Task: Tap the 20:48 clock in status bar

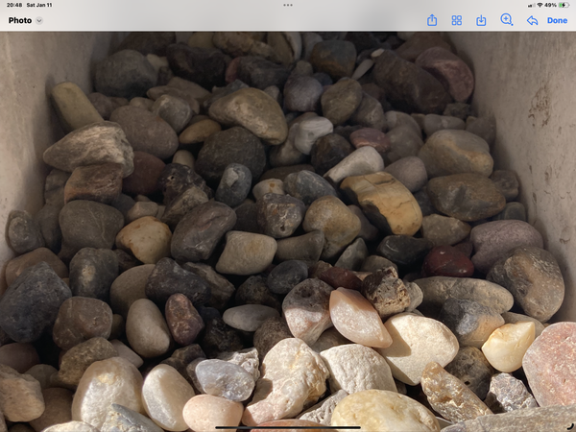Action: pyautogui.click(x=14, y=5)
